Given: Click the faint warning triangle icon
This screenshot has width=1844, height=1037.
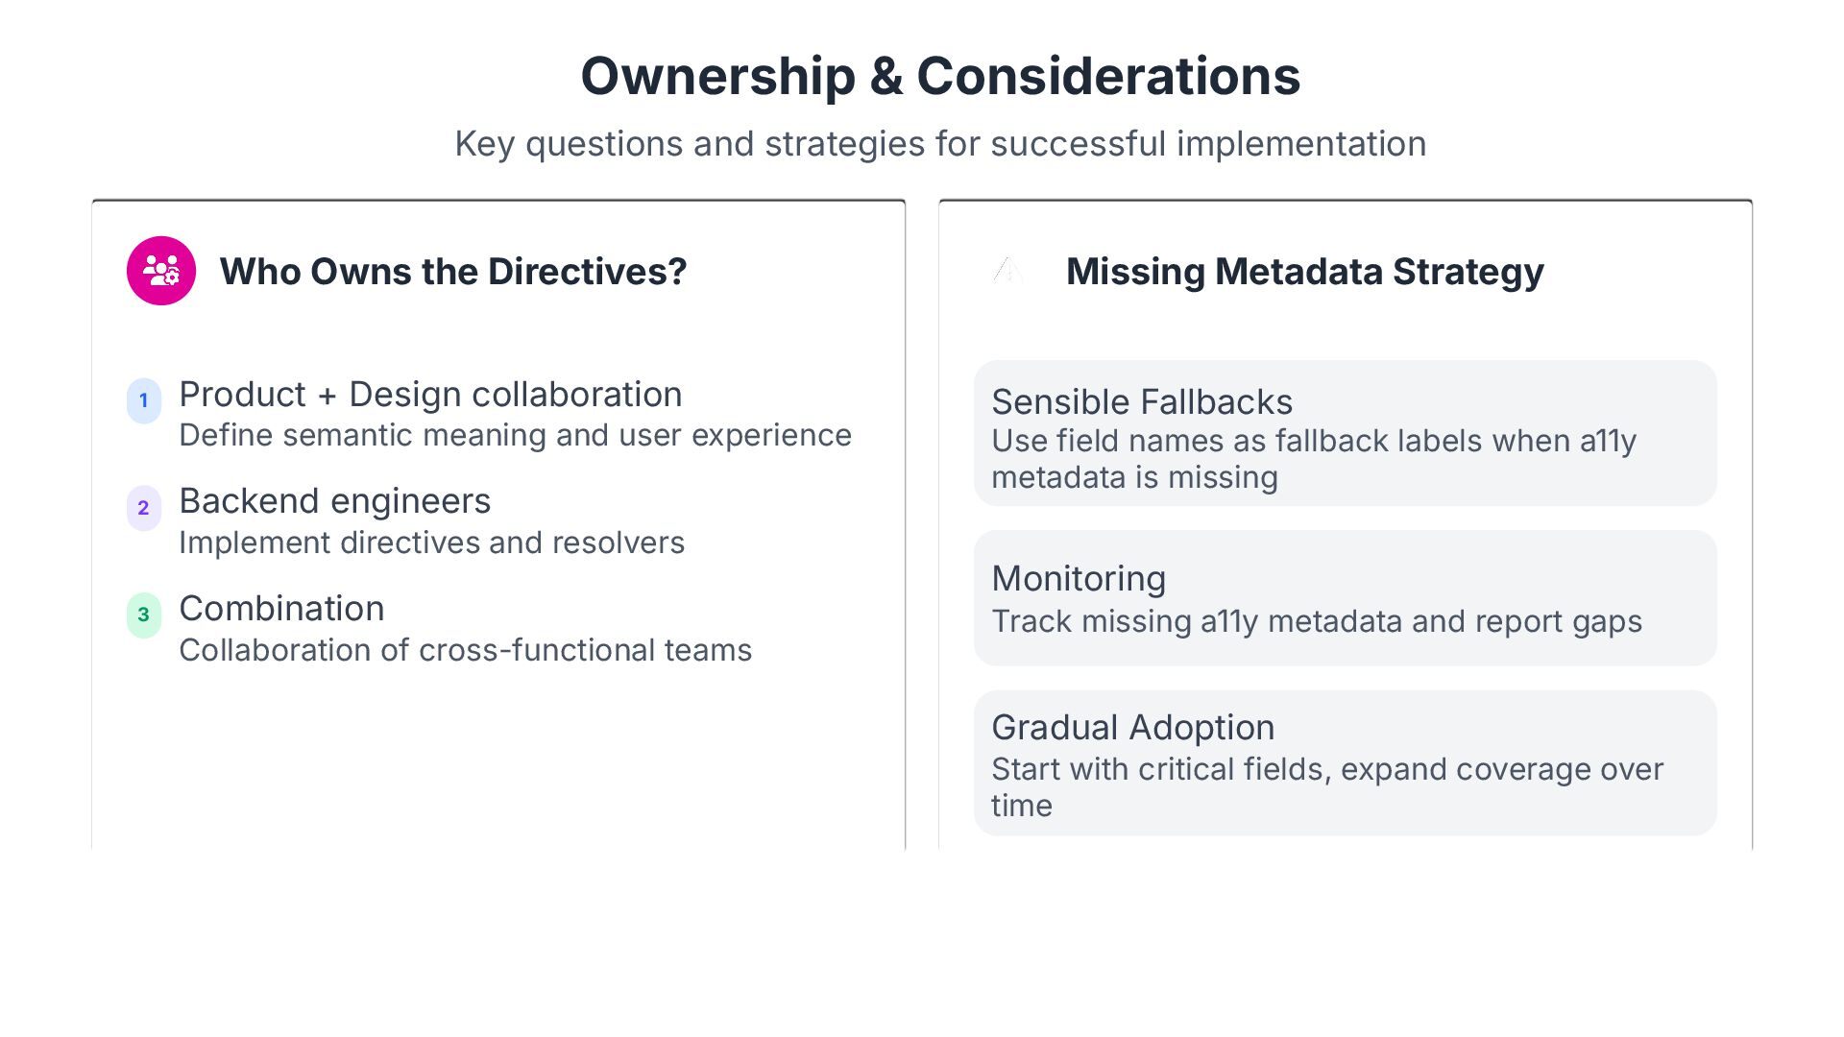Looking at the screenshot, I should tap(1007, 271).
